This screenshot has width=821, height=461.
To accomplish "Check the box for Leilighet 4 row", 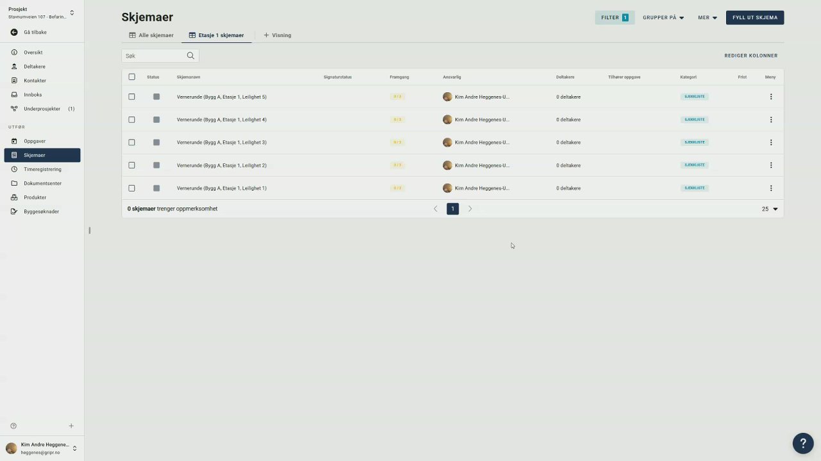I will (131, 120).
